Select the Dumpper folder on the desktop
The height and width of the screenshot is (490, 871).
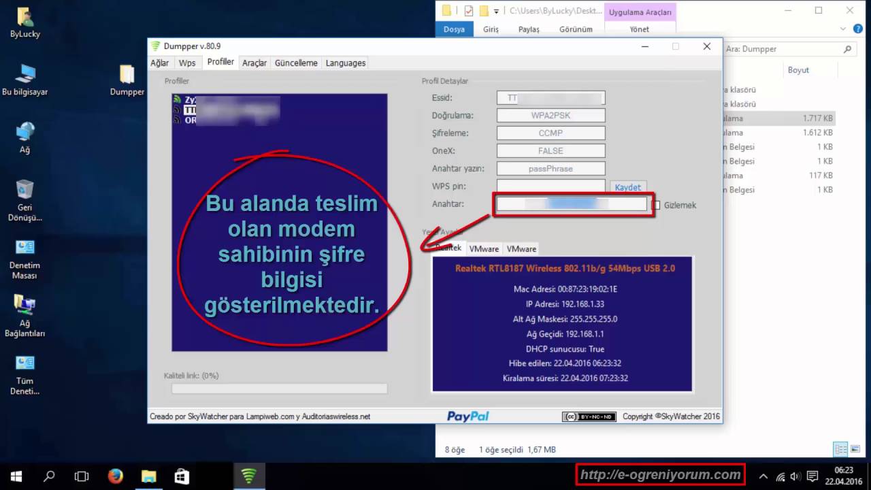click(x=127, y=80)
